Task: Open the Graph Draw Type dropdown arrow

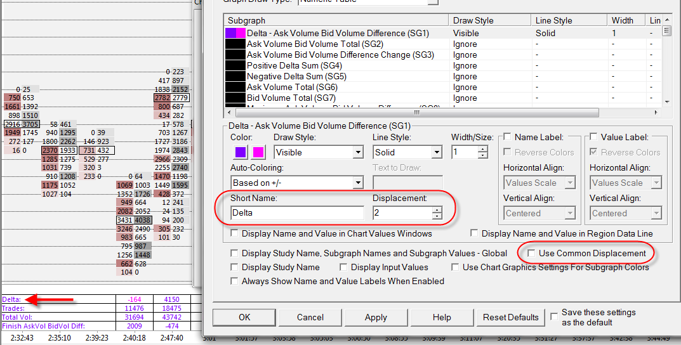Action: point(433,2)
